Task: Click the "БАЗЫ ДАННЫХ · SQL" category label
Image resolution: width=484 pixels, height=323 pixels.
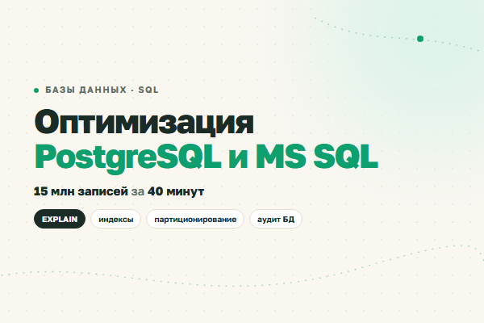Action: tap(102, 90)
